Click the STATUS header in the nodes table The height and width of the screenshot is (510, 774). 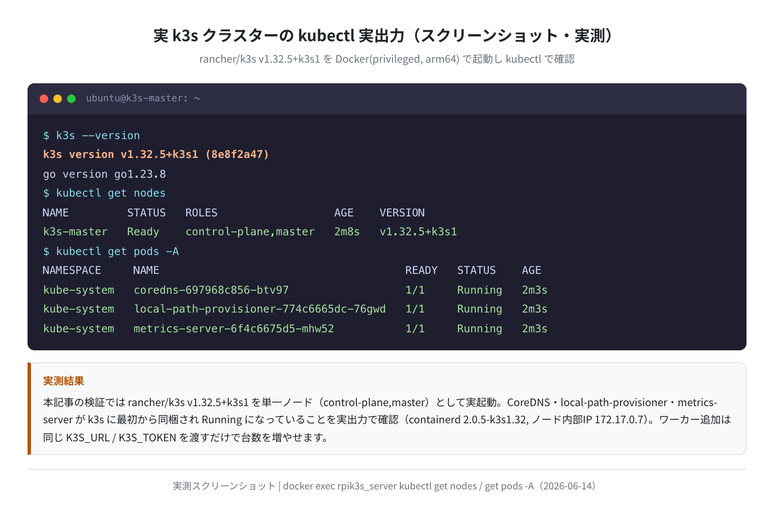(147, 213)
